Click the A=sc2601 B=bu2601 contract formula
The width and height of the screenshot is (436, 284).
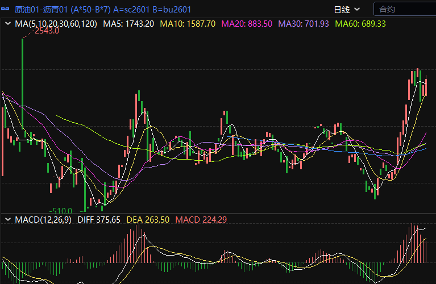(x=152, y=9)
